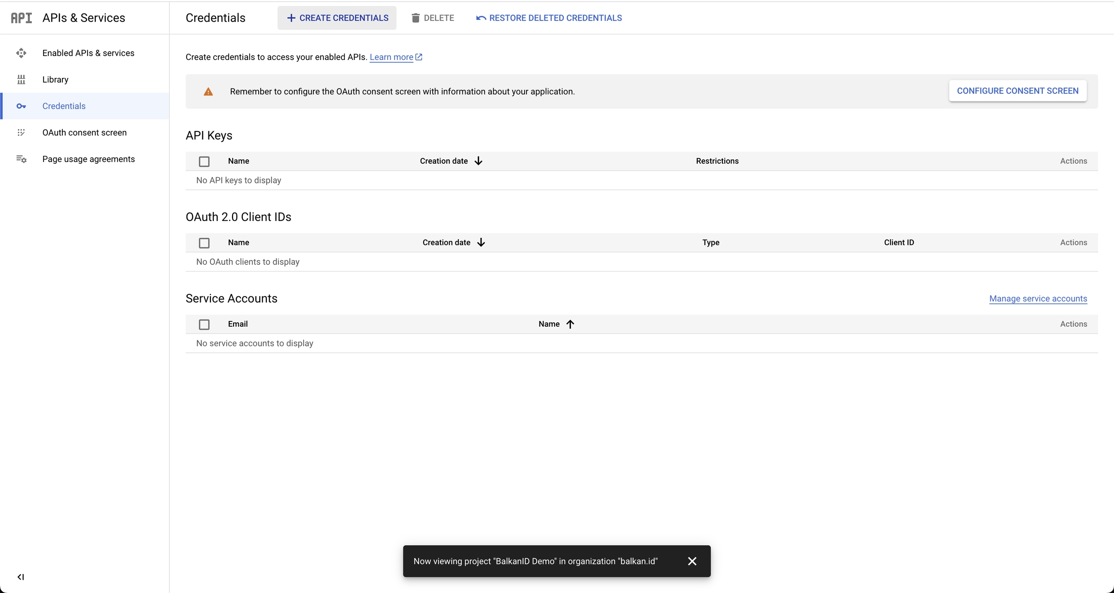Check the API Keys select-all checkbox
The width and height of the screenshot is (1114, 593).
[x=204, y=161]
